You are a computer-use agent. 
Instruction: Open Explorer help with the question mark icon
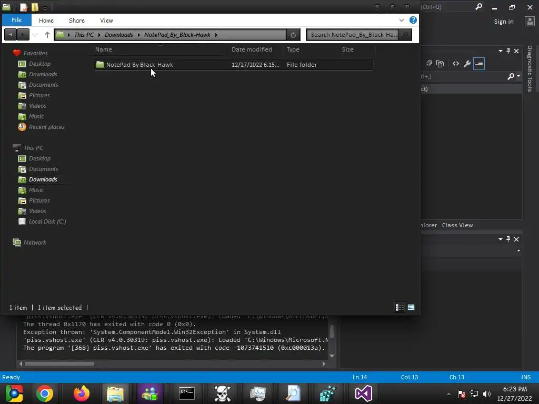(x=413, y=21)
